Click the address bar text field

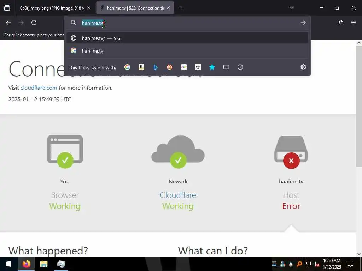187,23
